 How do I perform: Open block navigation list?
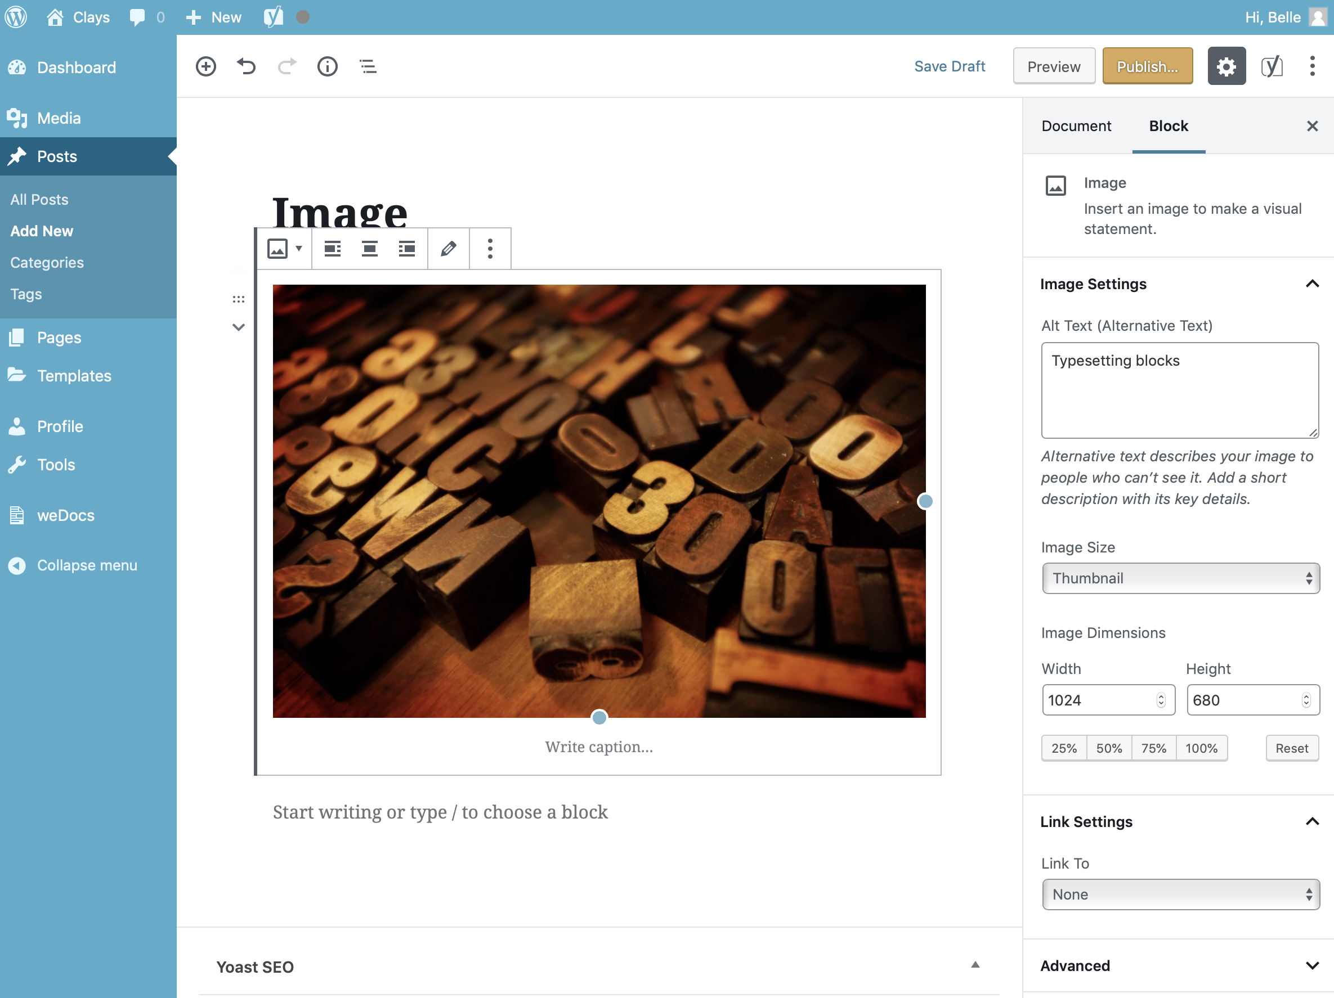368,66
